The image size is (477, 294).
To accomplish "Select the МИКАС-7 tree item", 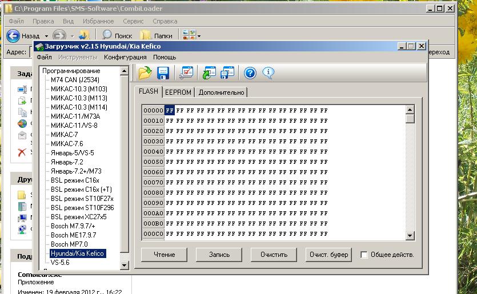I will pos(64,135).
